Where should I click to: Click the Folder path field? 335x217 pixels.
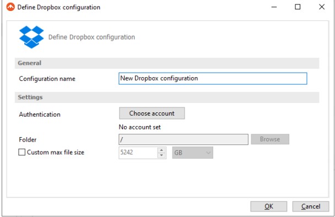pyautogui.click(x=183, y=139)
